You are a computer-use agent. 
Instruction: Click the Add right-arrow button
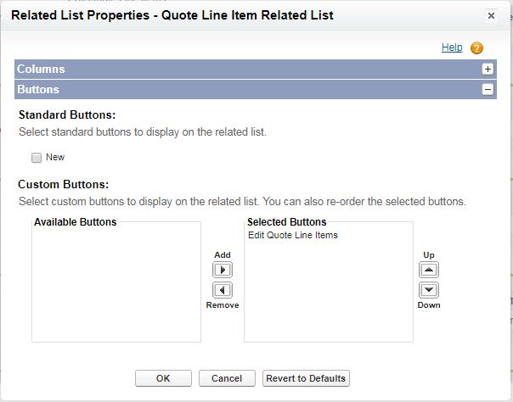point(222,271)
